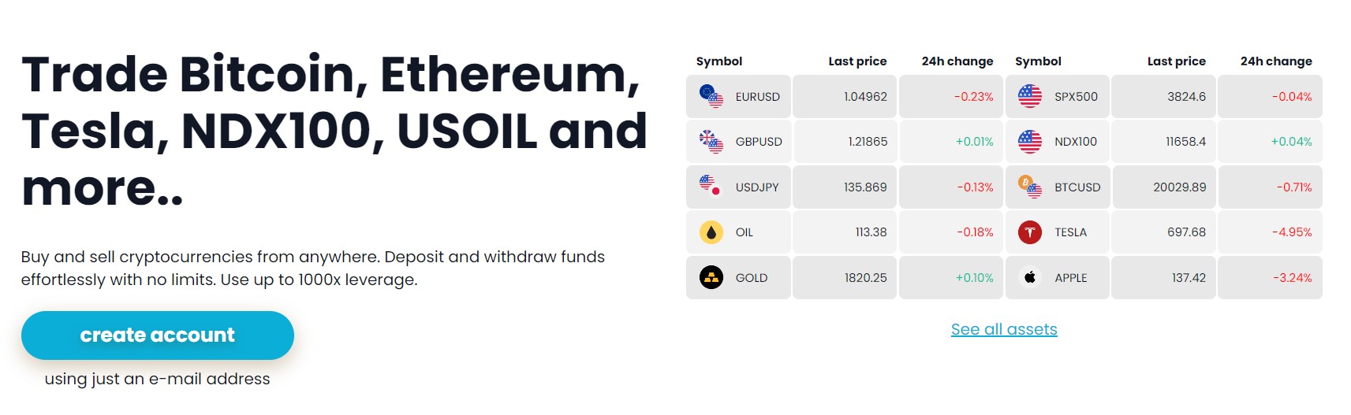Click the left table's Last price header
The height and width of the screenshot is (415, 1351).
tap(857, 61)
